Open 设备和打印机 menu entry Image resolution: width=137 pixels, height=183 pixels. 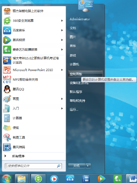pos(79,83)
